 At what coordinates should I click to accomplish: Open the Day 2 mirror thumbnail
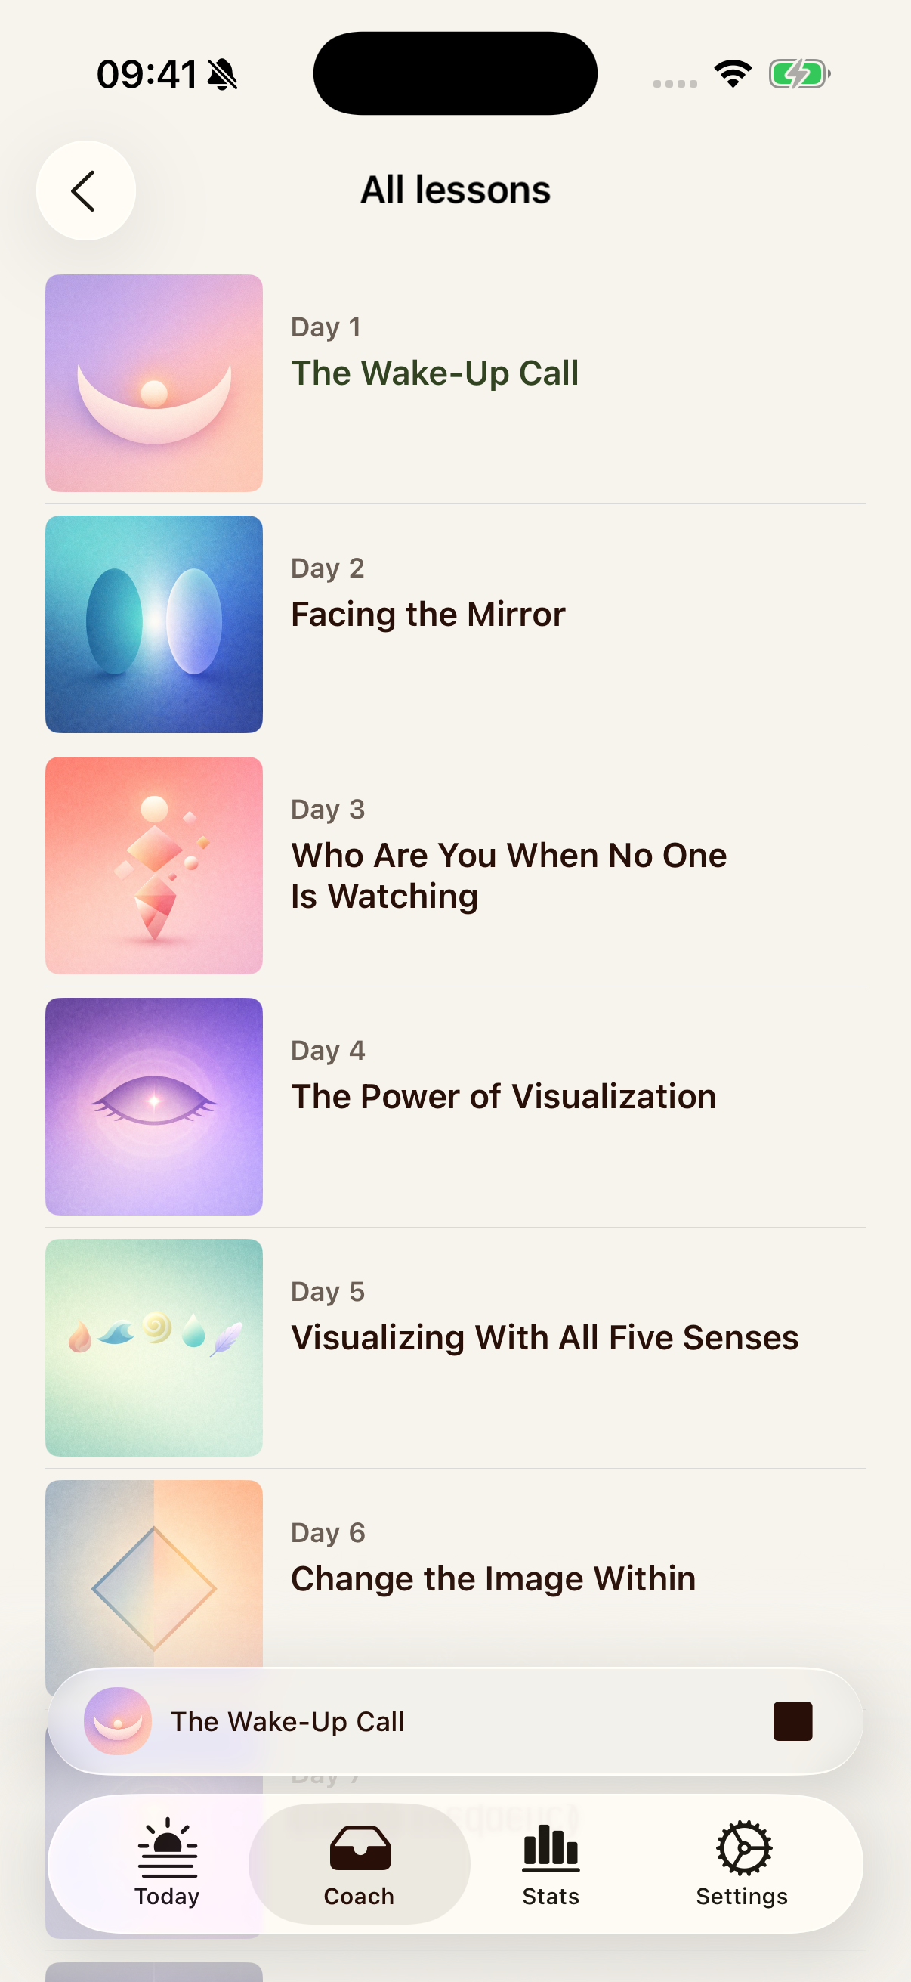click(x=154, y=624)
